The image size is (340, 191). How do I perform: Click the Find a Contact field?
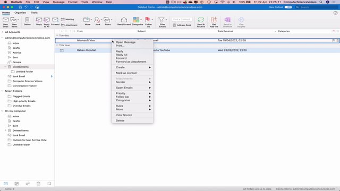point(182,19)
